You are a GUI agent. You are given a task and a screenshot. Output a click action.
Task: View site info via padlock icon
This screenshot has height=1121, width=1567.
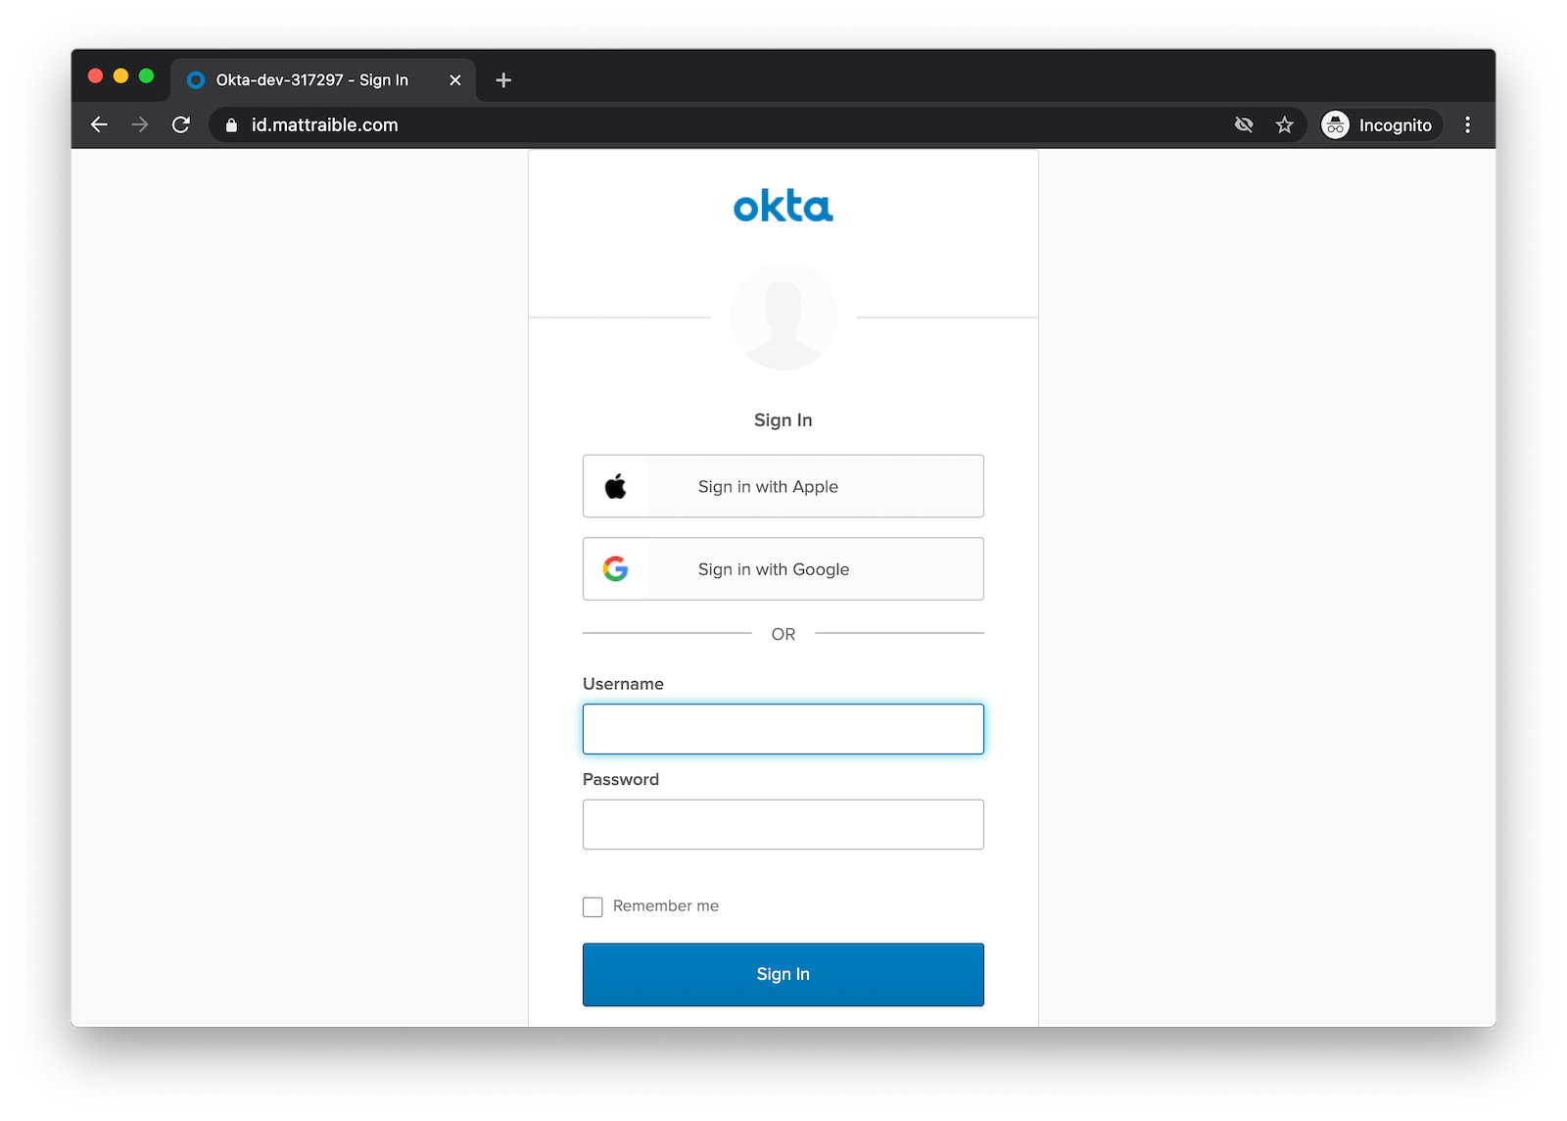point(232,125)
